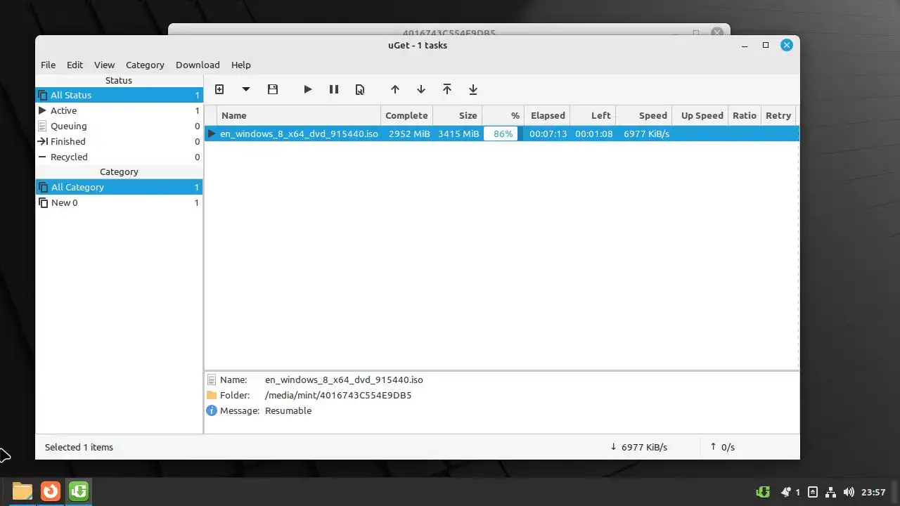Sort by Speed column header
Viewport: 900px width, 506px height.
tap(644, 115)
